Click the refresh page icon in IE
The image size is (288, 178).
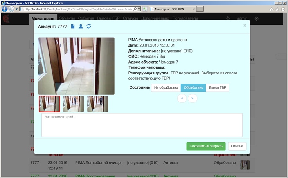tap(145, 9)
